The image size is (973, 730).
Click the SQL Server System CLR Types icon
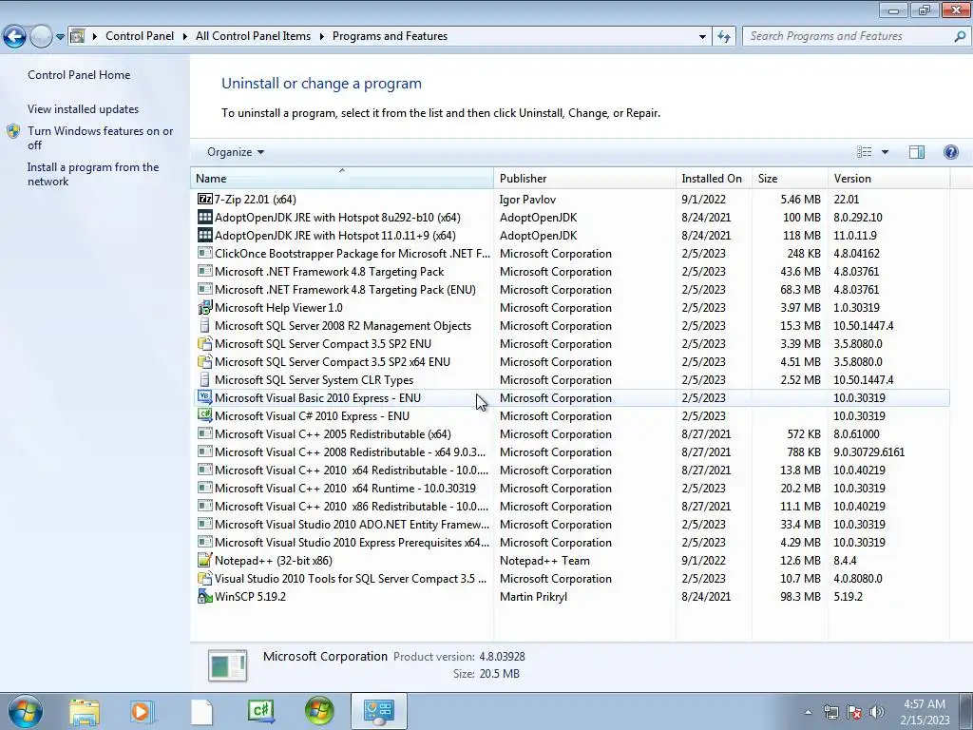point(205,380)
